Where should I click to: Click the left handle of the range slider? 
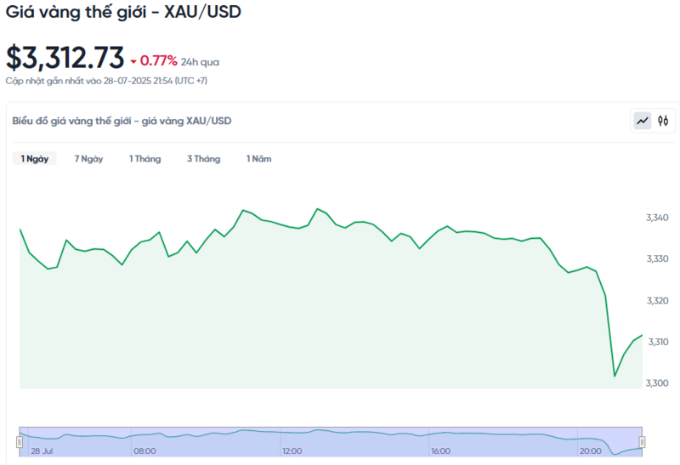(19, 442)
